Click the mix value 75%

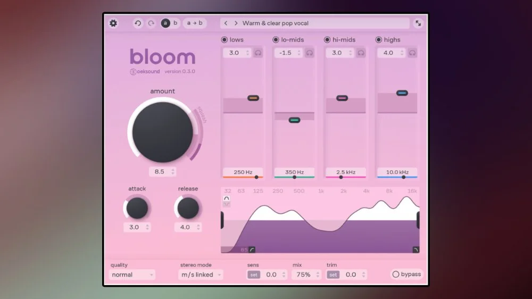click(303, 275)
